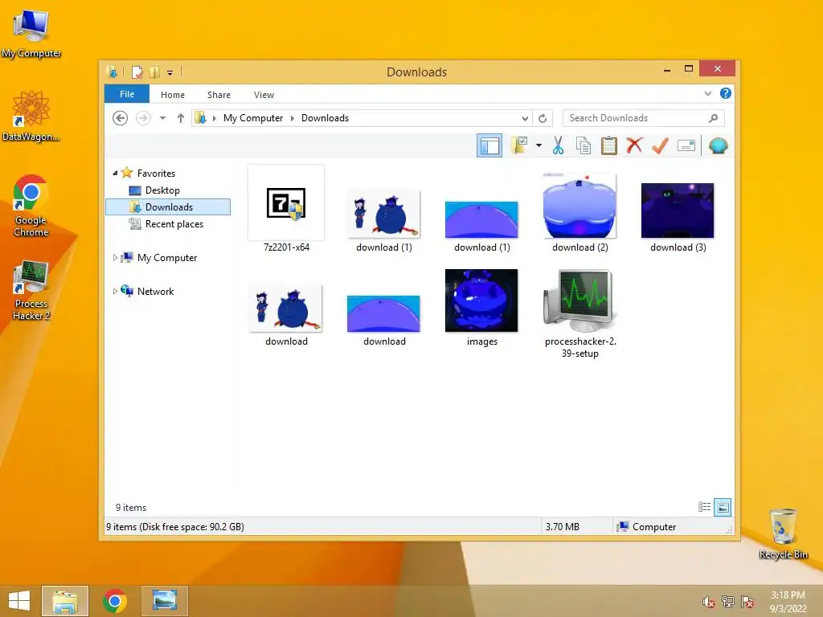The width and height of the screenshot is (823, 617).
Task: Open breadcrumb arrow before My Computer
Action: tap(214, 118)
